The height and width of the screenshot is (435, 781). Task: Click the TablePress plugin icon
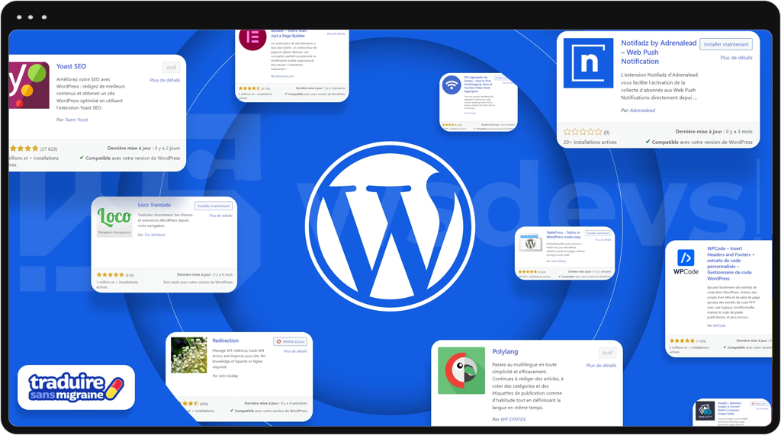530,243
